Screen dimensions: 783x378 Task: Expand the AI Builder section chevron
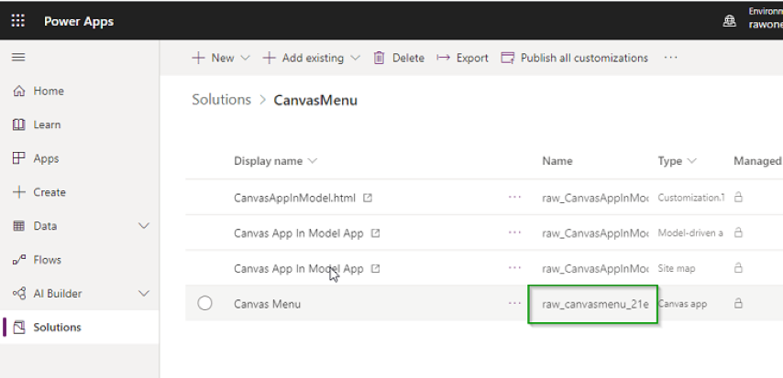(x=144, y=293)
